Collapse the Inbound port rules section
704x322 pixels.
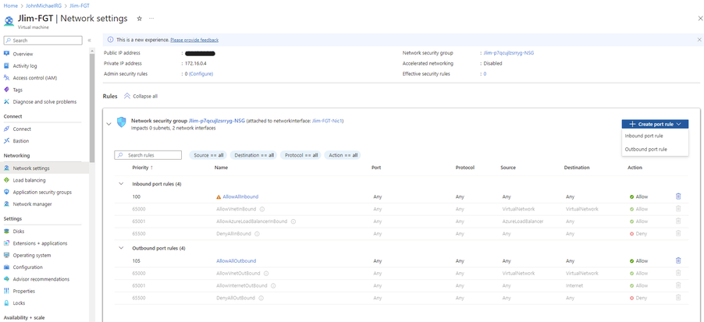[x=121, y=184]
